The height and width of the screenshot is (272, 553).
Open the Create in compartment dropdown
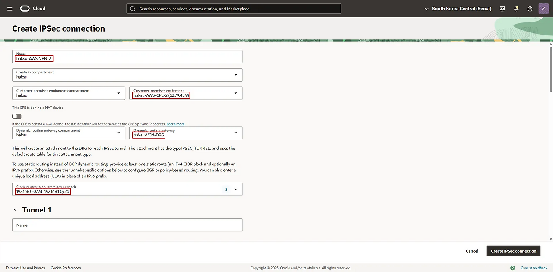235,75
